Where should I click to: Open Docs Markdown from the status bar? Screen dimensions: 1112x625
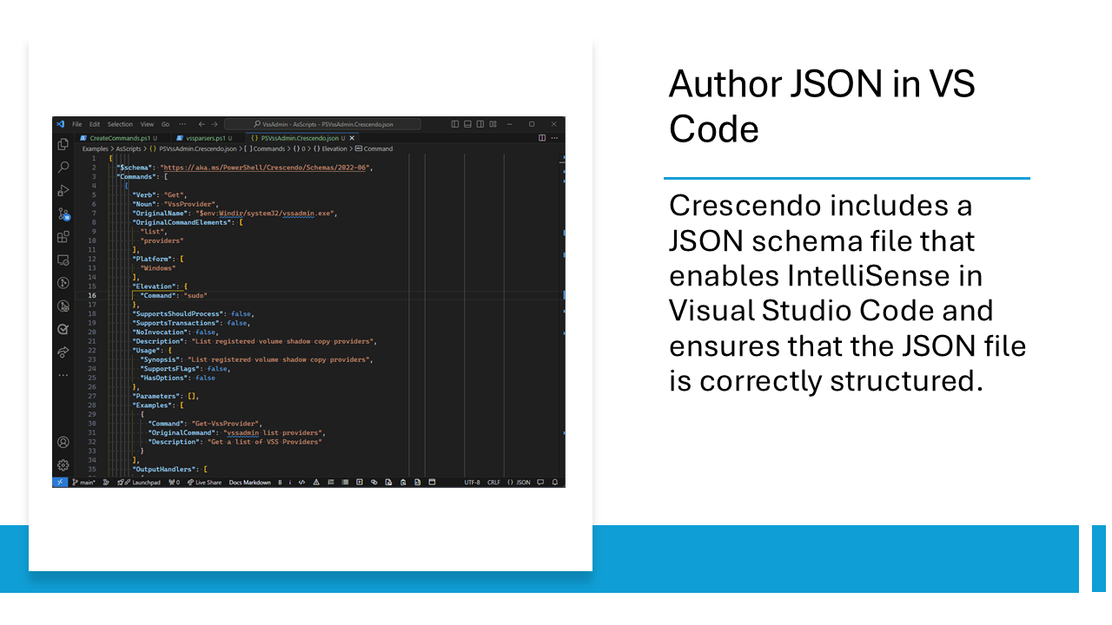(x=249, y=482)
